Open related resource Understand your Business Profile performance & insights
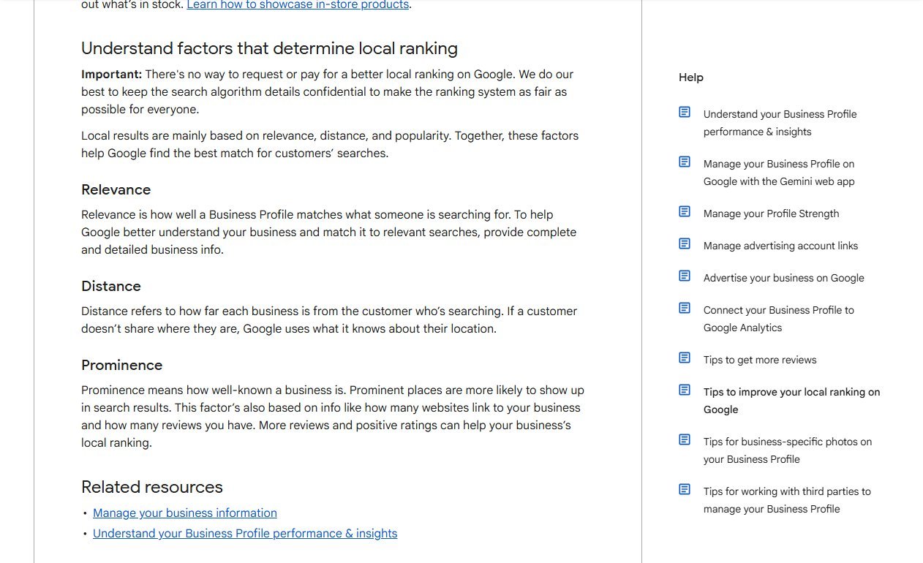The image size is (923, 563). (x=245, y=534)
